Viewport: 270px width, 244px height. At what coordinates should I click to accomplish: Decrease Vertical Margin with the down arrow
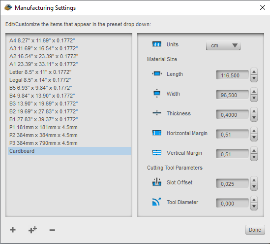[x=254, y=157]
